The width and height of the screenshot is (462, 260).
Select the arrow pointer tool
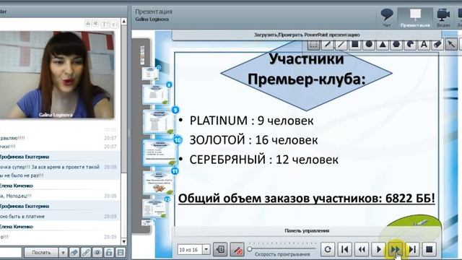coord(451,45)
